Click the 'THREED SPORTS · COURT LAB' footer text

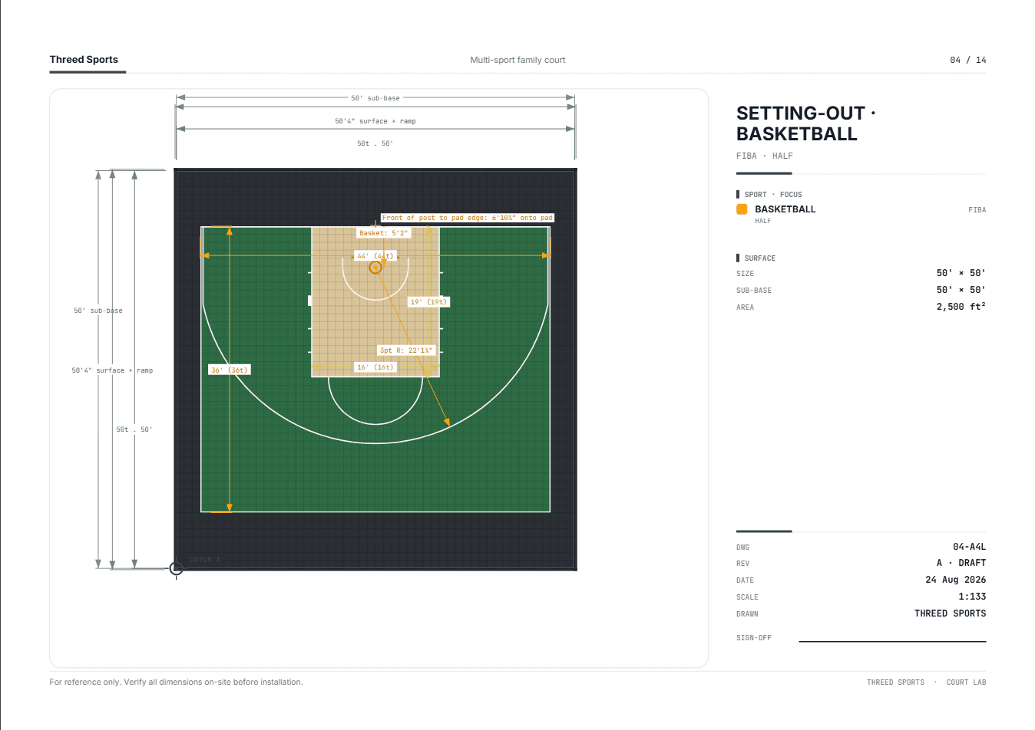[926, 682]
